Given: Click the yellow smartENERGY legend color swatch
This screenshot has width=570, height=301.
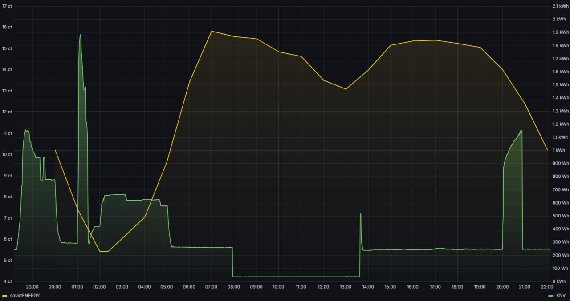Looking at the screenshot, I should (5, 296).
